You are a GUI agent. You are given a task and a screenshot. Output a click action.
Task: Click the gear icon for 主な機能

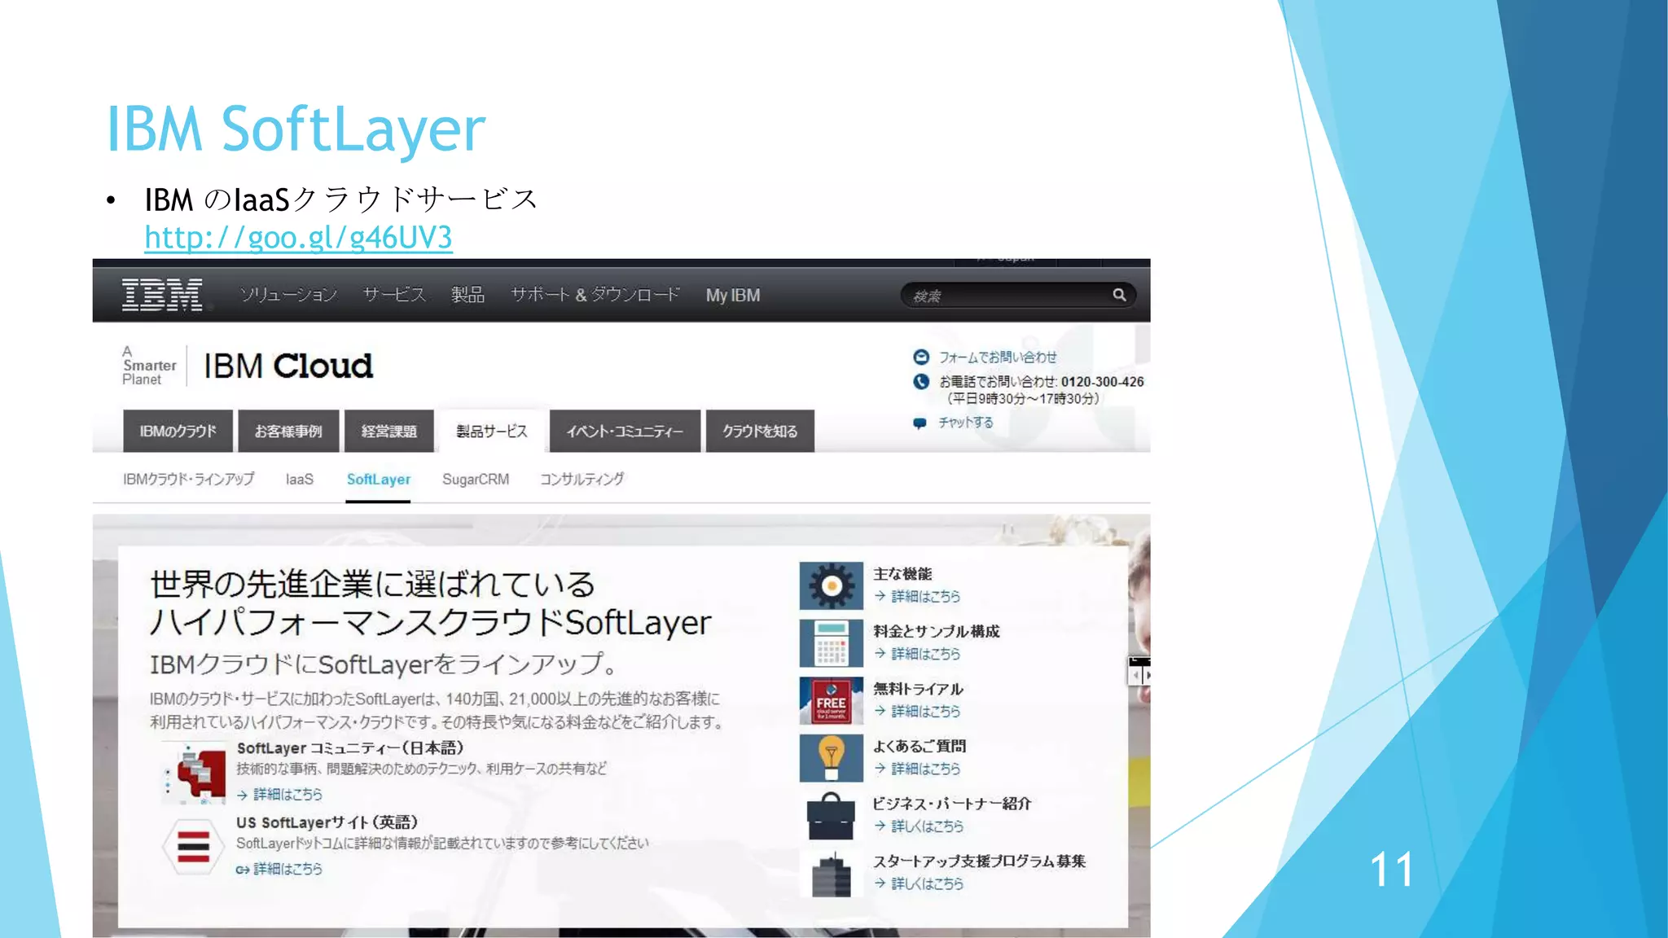831,585
